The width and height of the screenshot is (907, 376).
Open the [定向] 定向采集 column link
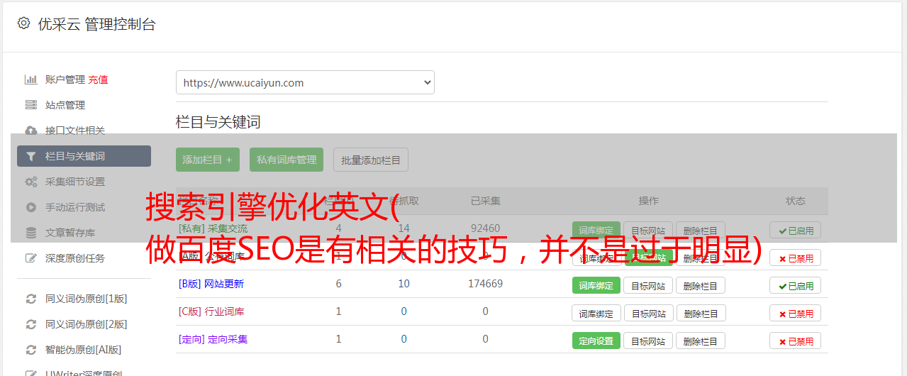pos(213,339)
